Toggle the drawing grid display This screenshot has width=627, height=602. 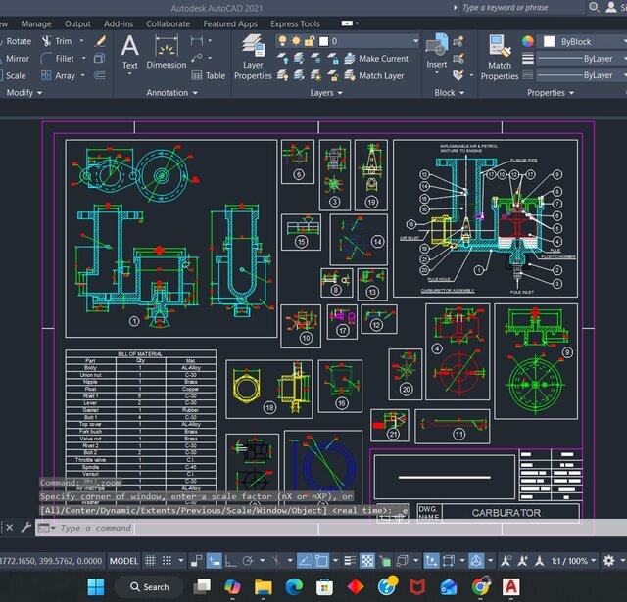[x=150, y=561]
